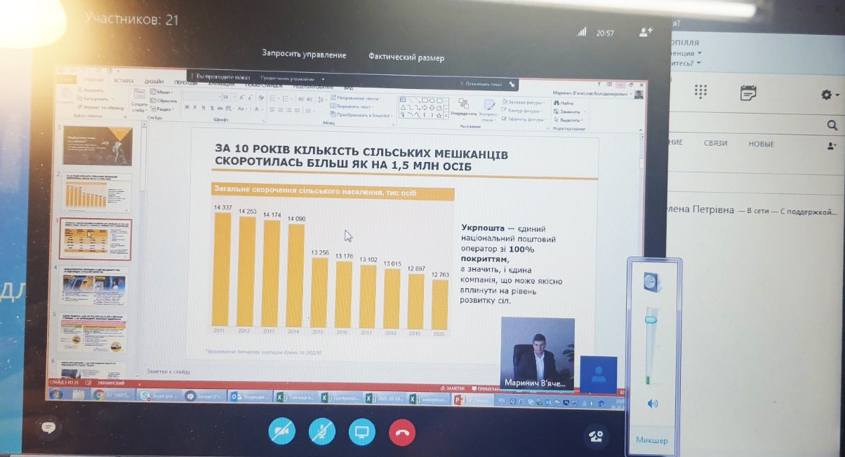The height and width of the screenshot is (457, 845).
Task: Open the dial pad icon in the Skype window
Action: point(700,92)
